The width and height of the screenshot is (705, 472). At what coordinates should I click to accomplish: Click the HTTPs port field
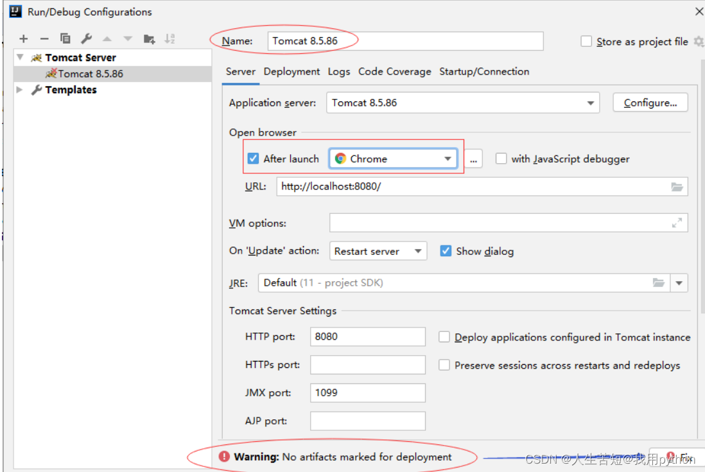click(x=367, y=365)
